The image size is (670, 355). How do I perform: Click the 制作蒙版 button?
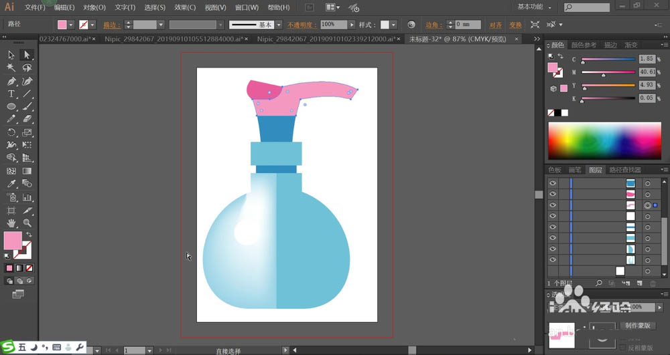pyautogui.click(x=638, y=325)
